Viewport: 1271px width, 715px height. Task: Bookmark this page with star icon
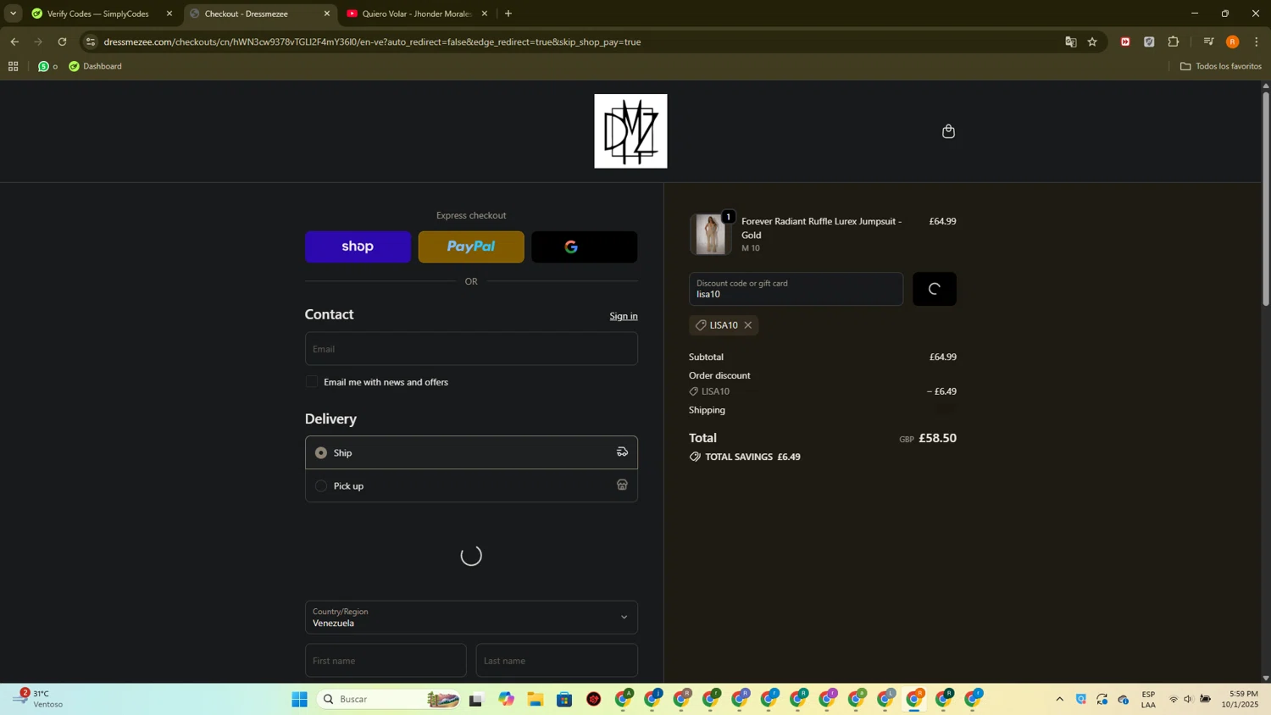pos(1093,42)
